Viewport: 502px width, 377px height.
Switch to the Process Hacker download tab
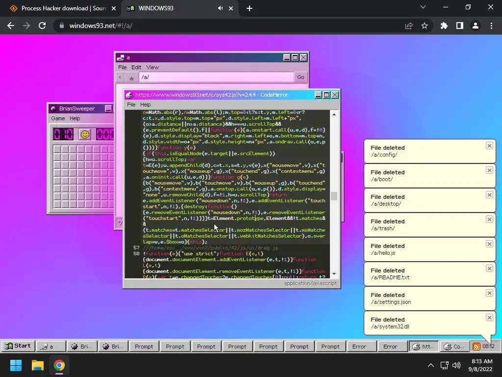(x=63, y=8)
